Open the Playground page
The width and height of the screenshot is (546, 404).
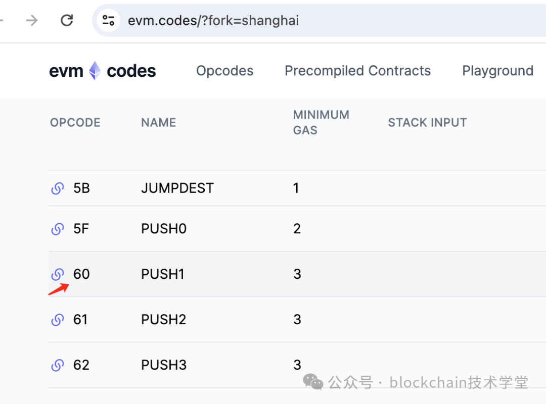497,71
